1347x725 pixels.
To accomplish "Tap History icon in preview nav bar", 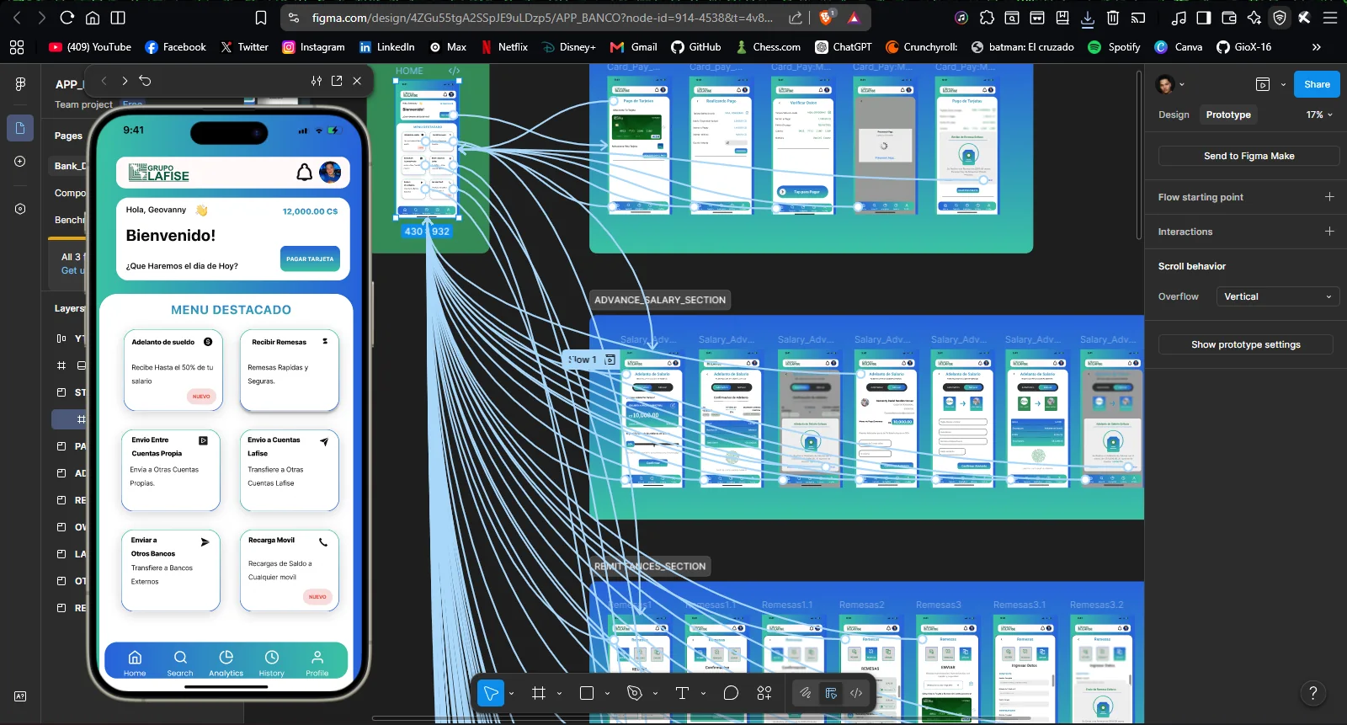I will pyautogui.click(x=271, y=663).
